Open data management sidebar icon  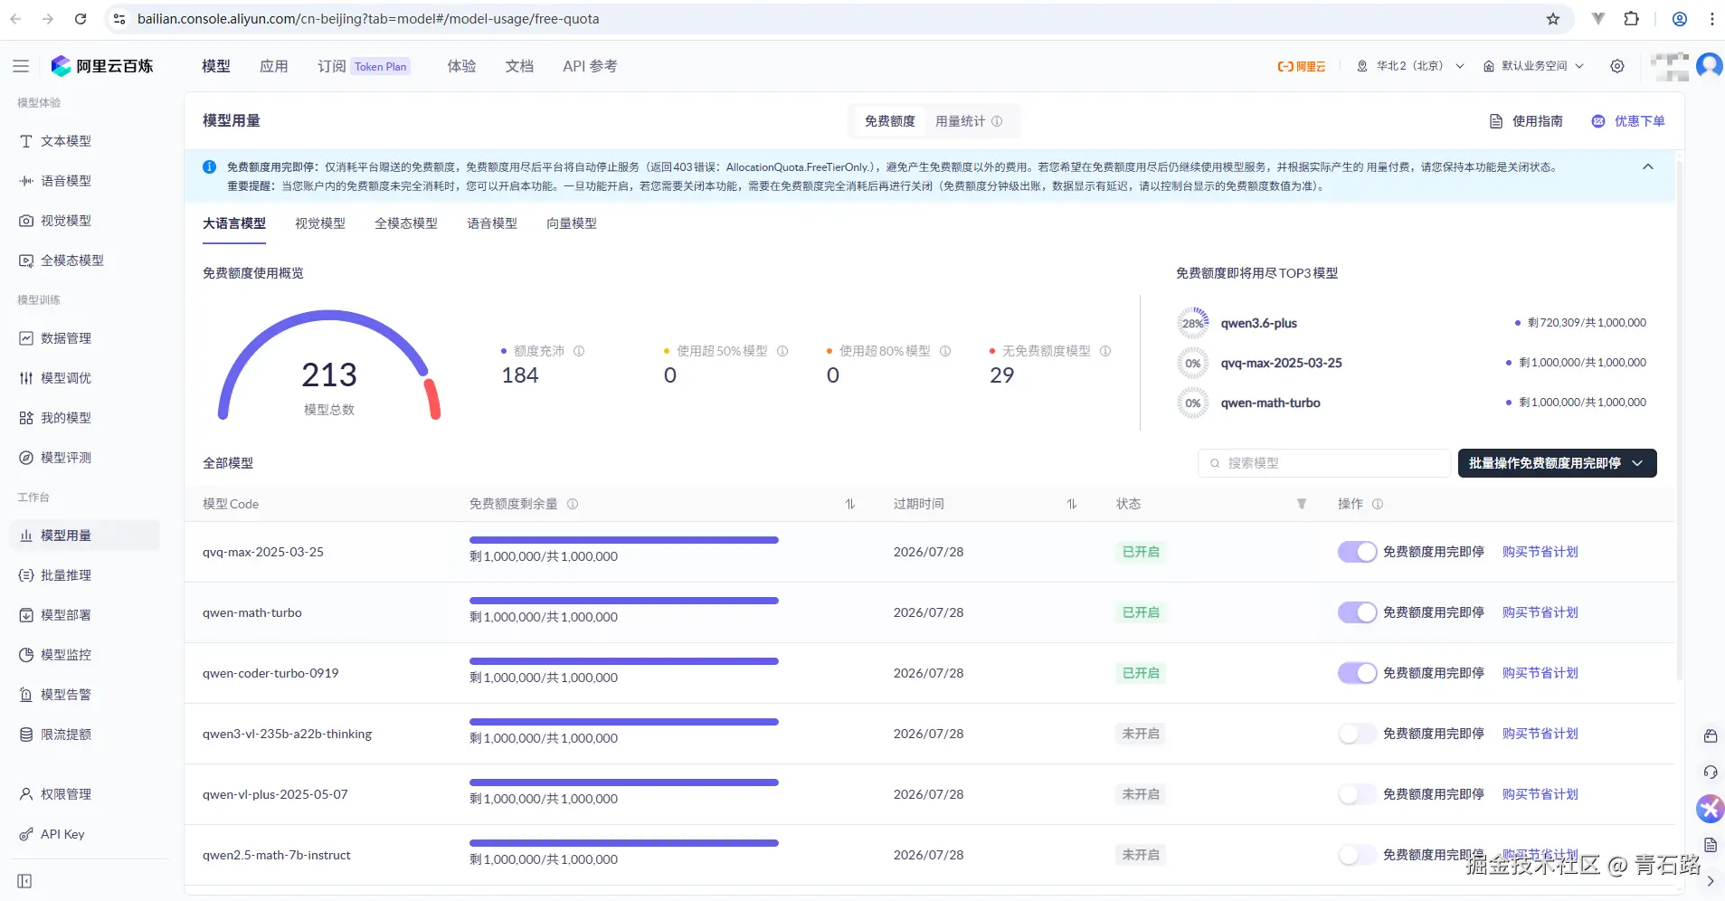click(x=26, y=338)
